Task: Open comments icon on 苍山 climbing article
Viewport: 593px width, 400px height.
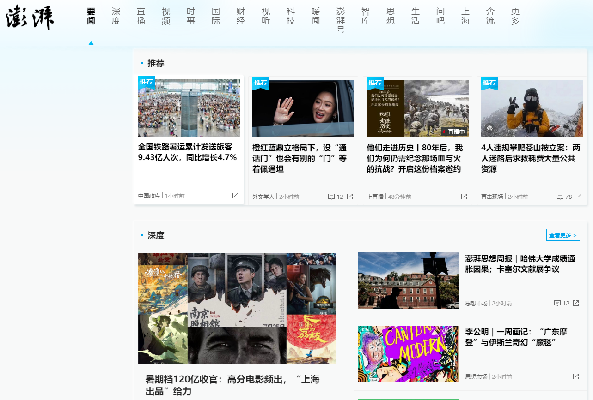Action: (560, 197)
